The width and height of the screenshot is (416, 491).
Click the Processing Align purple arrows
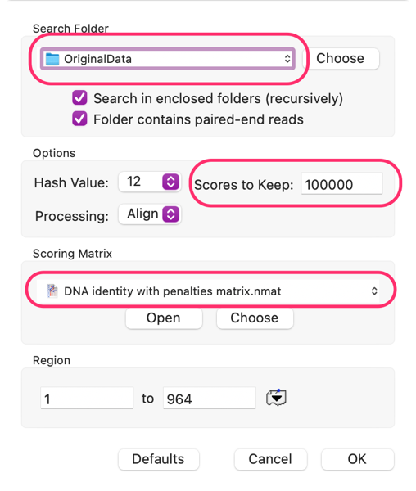tap(170, 214)
